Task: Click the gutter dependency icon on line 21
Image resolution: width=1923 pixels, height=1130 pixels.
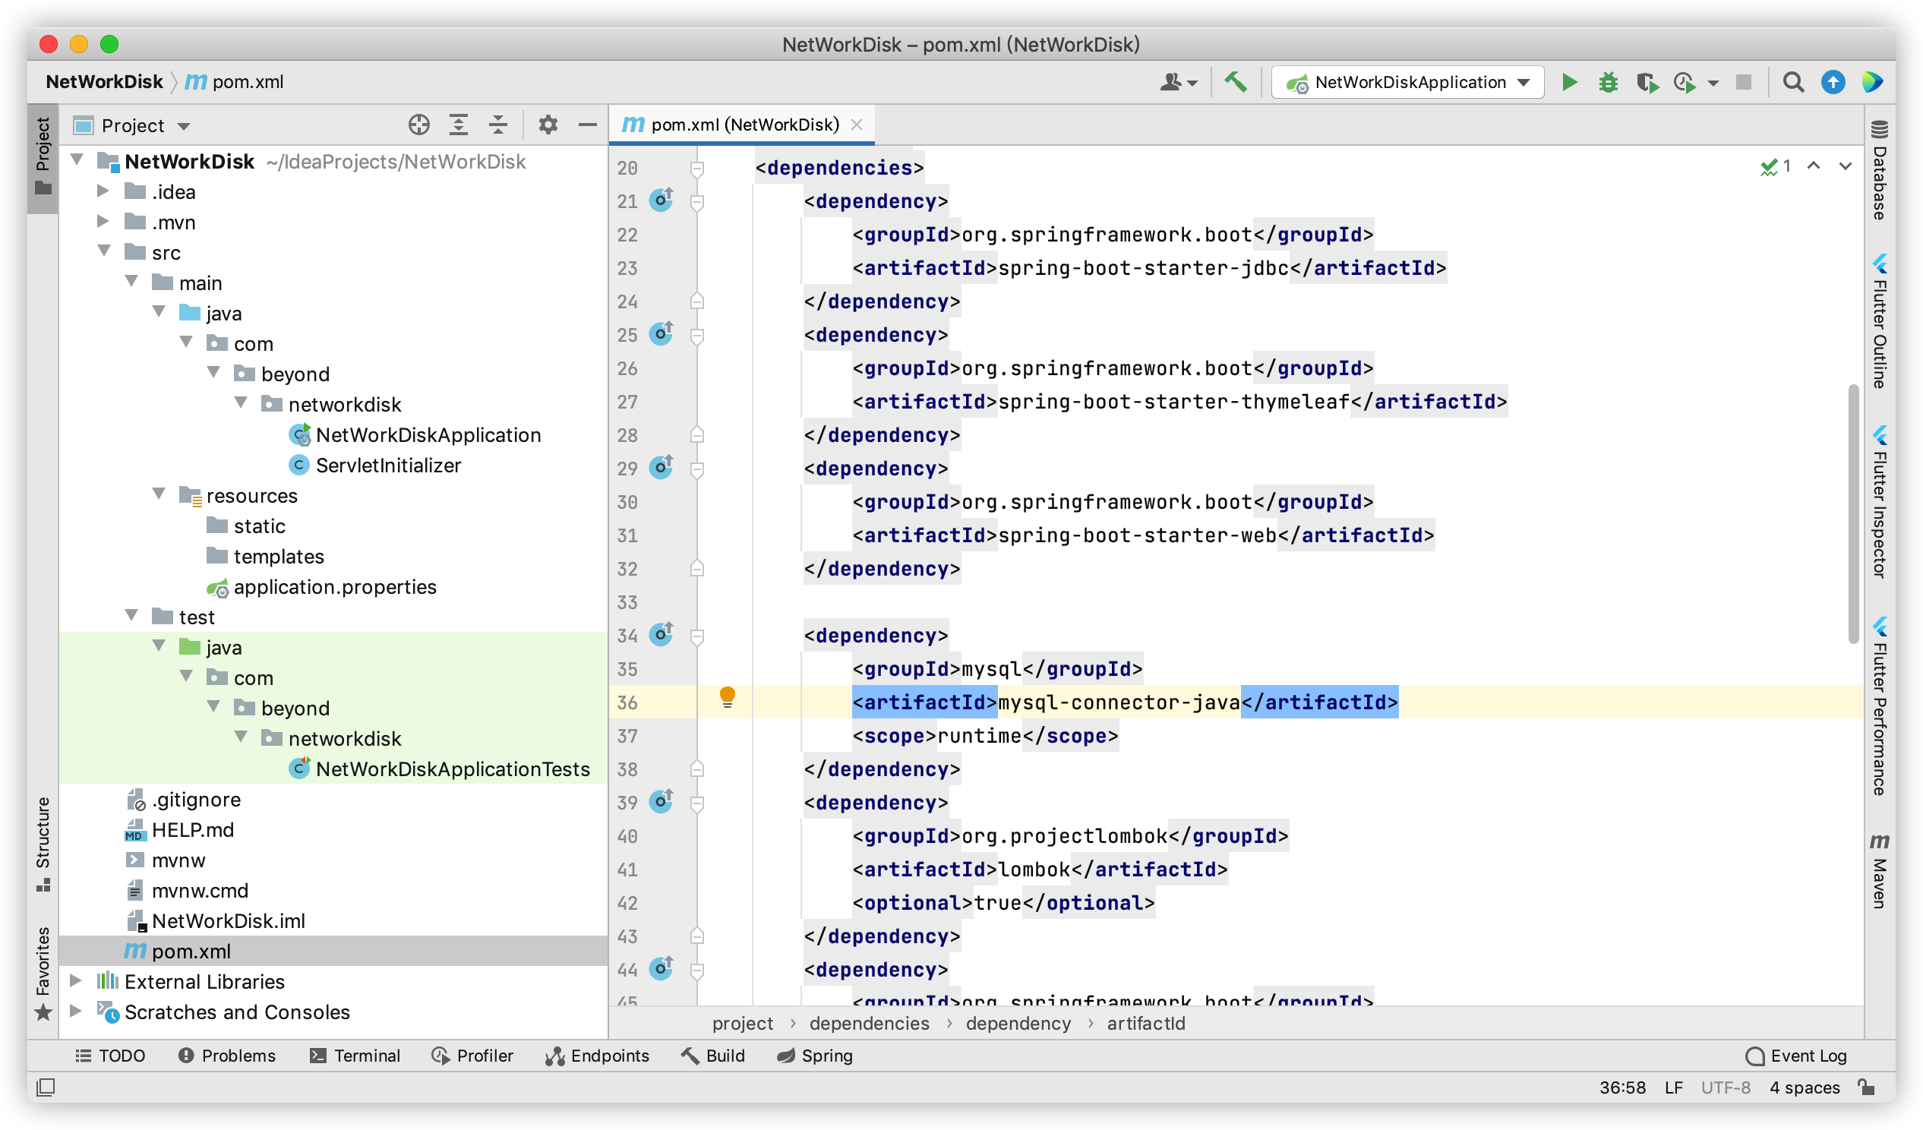Action: click(661, 200)
